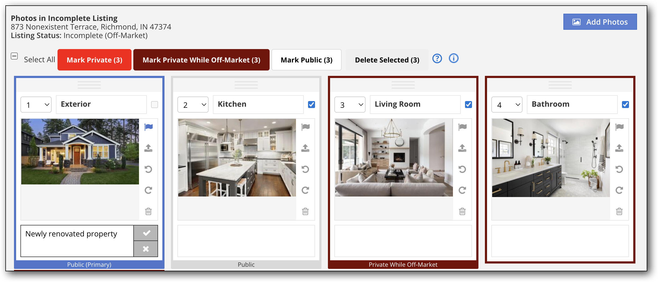Screen dimensions: 658x282
Task: Uncheck the Kitchen photo checkbox
Action: [312, 105]
